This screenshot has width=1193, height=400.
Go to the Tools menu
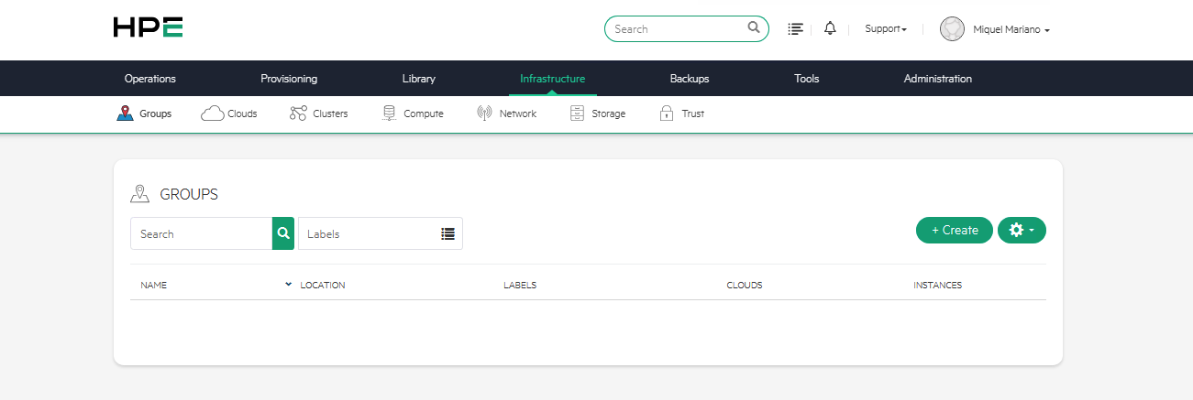(807, 79)
